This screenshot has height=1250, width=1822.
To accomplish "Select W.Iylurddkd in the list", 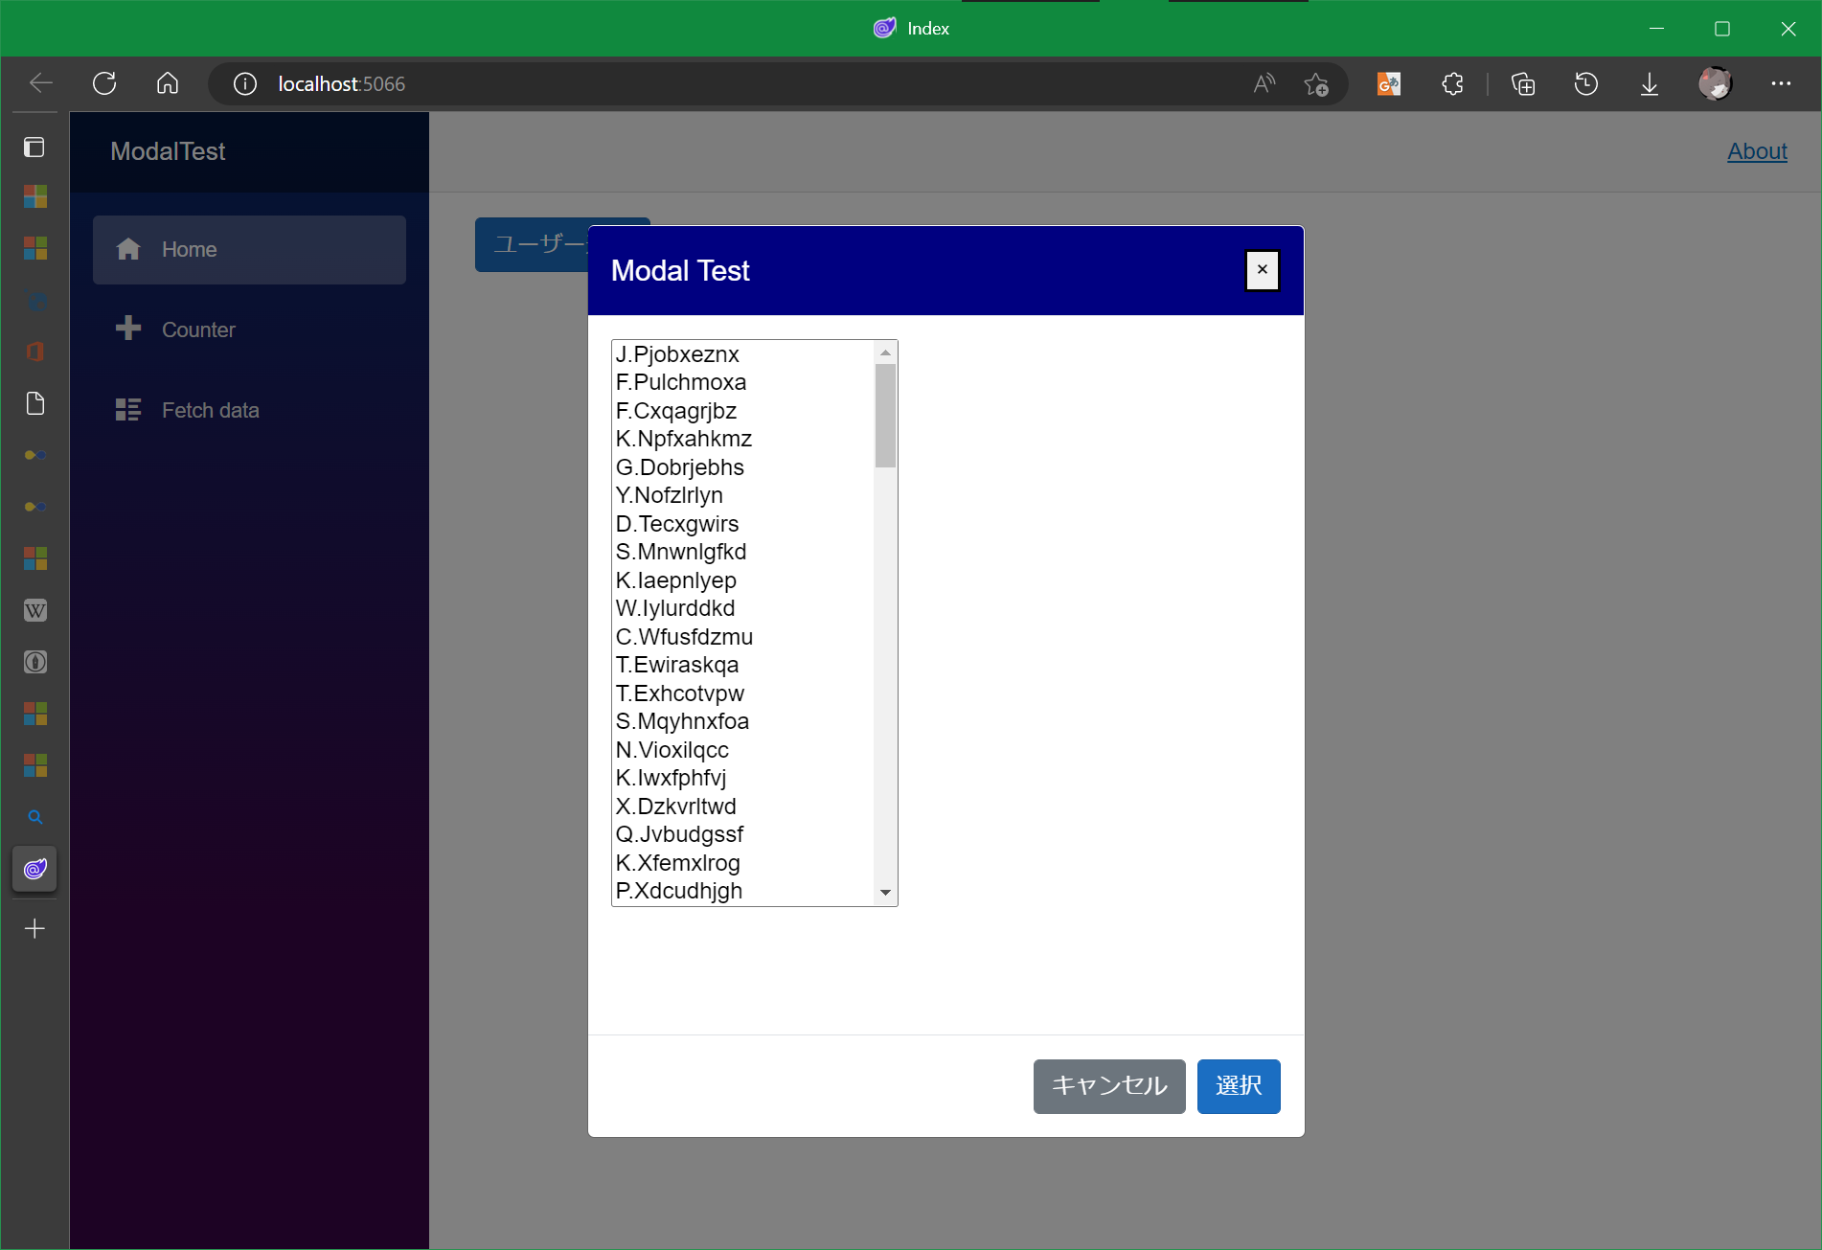I will pyautogui.click(x=743, y=608).
